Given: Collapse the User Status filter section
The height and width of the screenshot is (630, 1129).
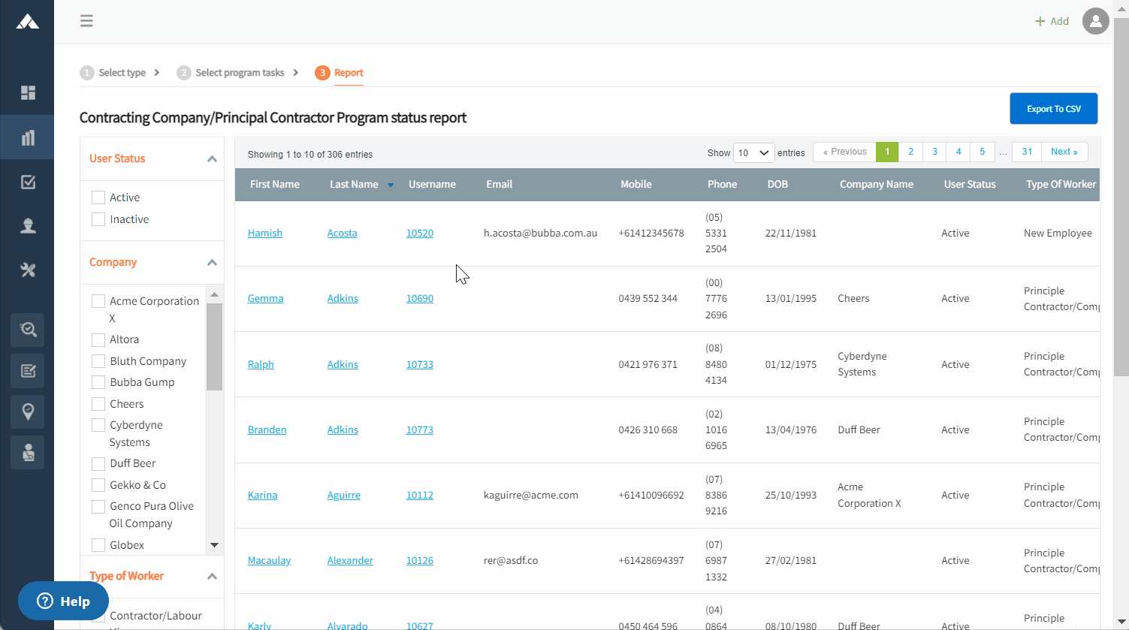Looking at the screenshot, I should (x=212, y=158).
